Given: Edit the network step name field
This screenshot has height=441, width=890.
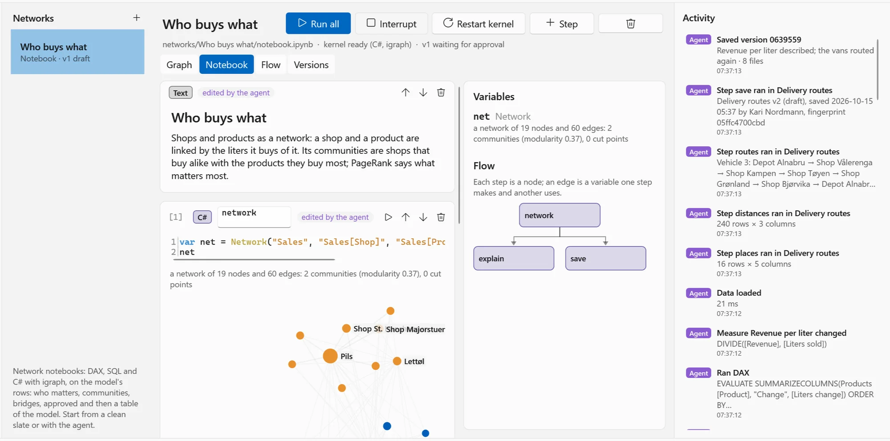Looking at the screenshot, I should pos(254,216).
